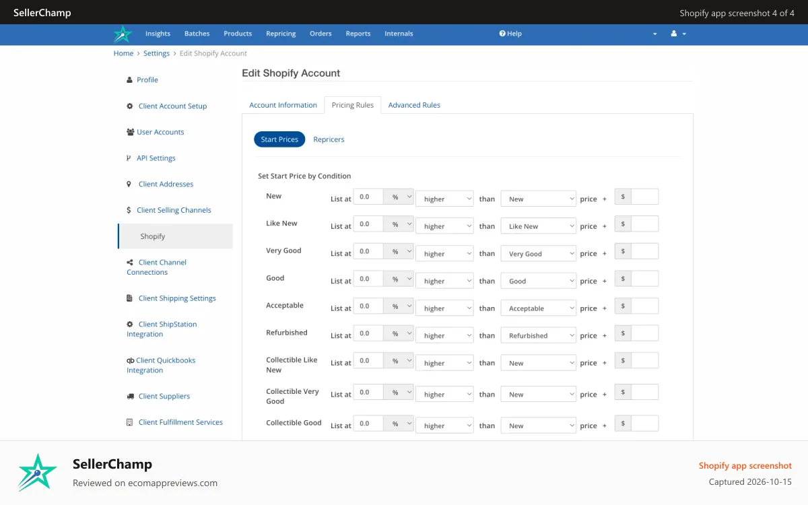
Task: Open User Accounts settings link
Action: pos(160,132)
